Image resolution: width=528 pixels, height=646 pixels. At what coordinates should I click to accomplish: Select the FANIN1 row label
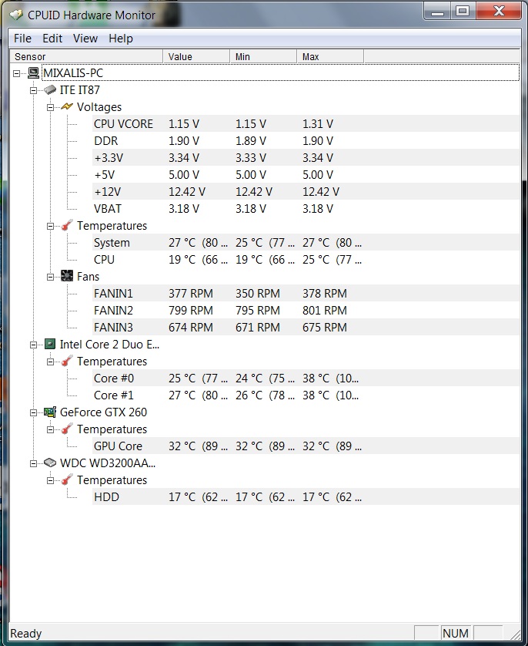coord(113,294)
